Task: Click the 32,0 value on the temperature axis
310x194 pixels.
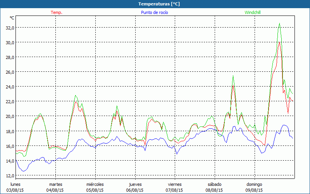Action: [x=9, y=28]
